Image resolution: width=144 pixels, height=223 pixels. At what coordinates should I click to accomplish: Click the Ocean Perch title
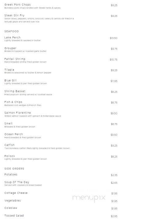pos(14,134)
